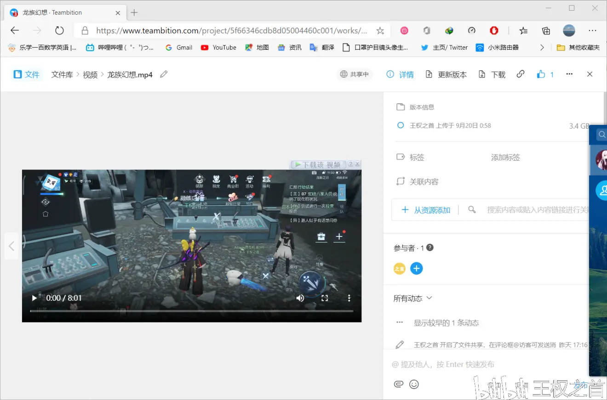
Task: Open participants help question mark icon
Action: point(429,248)
